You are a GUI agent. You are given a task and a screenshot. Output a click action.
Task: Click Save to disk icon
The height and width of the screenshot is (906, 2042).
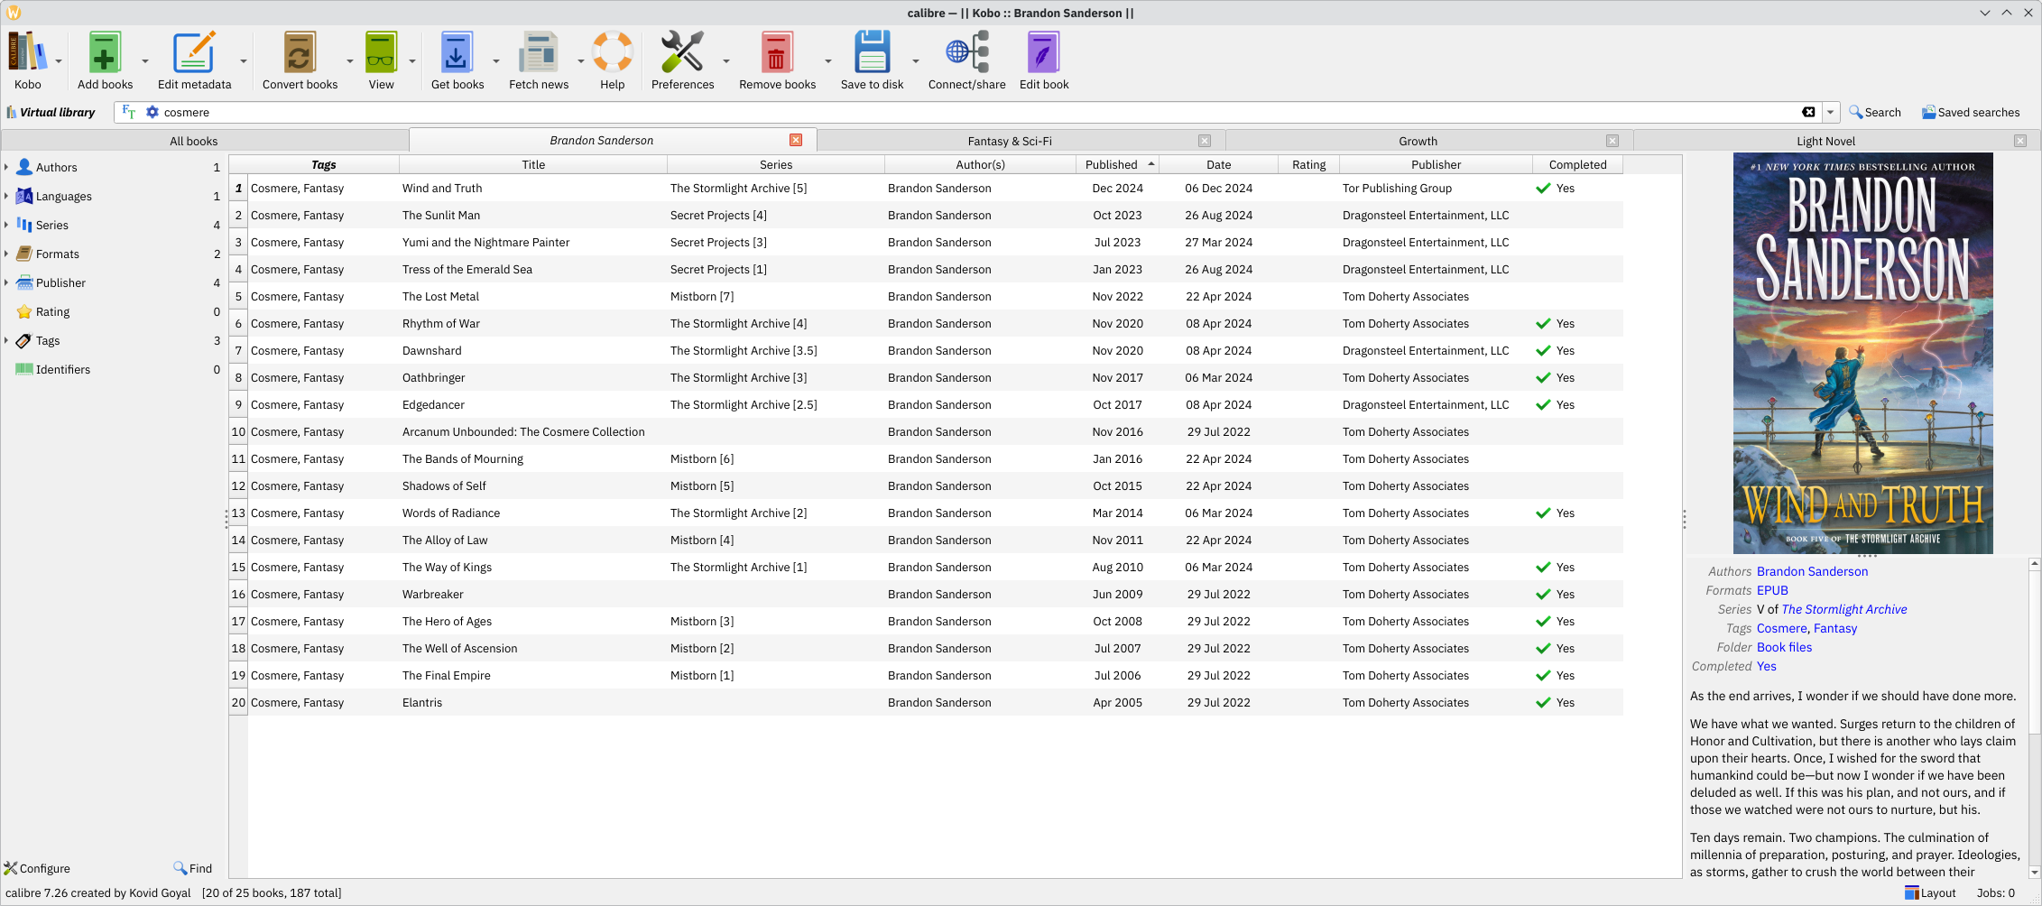click(x=872, y=52)
